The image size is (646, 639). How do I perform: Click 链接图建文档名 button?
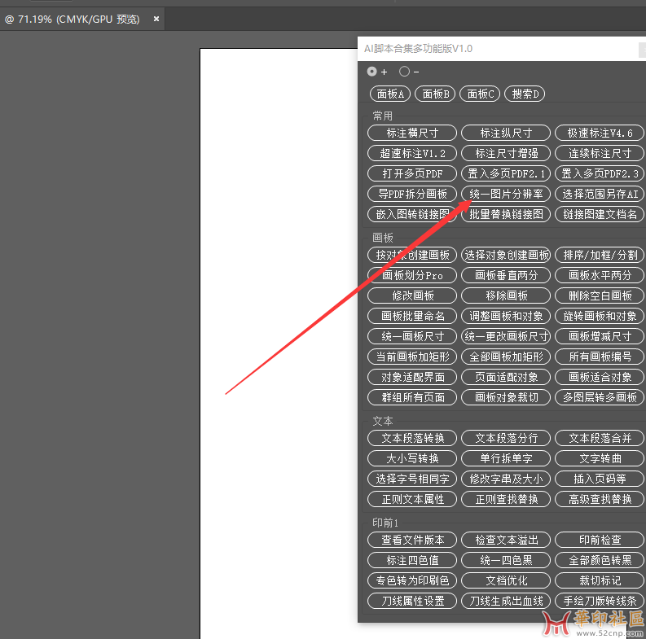click(600, 214)
